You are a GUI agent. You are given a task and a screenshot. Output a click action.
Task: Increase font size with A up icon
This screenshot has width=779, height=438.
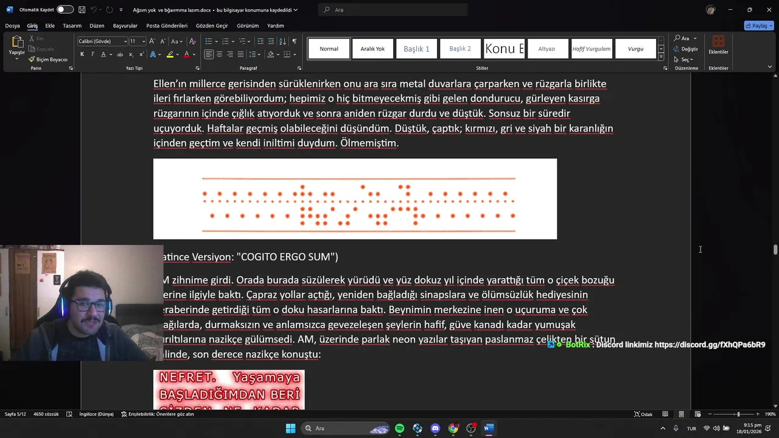click(153, 41)
